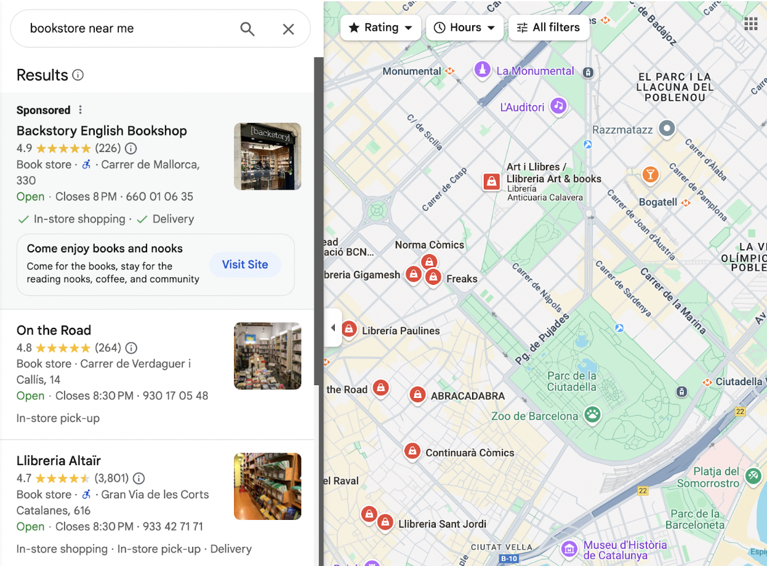
Task: Click the Llibreria Altaïr store photo
Action: (x=267, y=486)
